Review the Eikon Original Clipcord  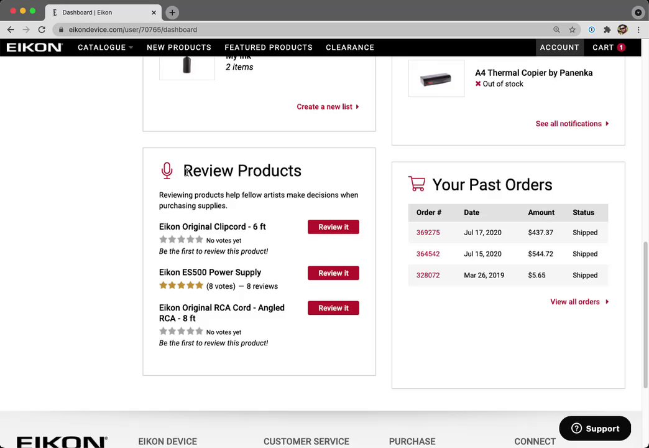pyautogui.click(x=333, y=226)
